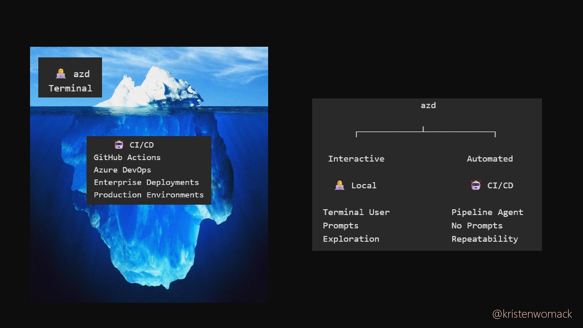
Task: Select the Automated branch label
Action: click(x=490, y=159)
